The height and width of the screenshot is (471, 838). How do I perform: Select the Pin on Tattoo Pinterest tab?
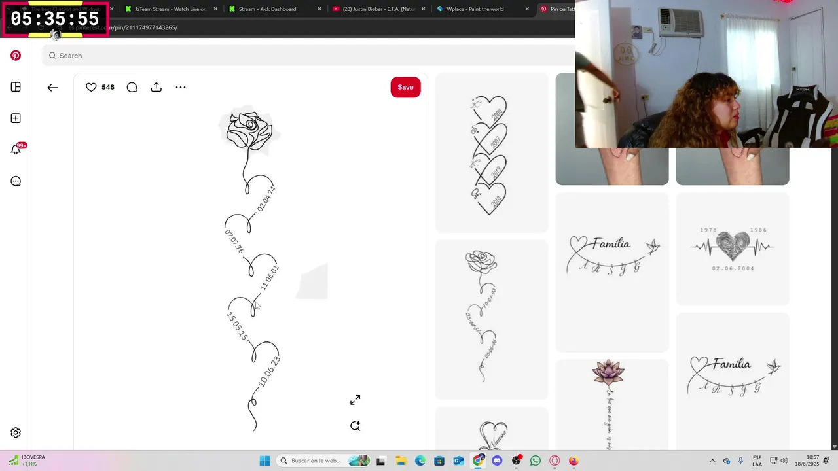[x=556, y=9]
